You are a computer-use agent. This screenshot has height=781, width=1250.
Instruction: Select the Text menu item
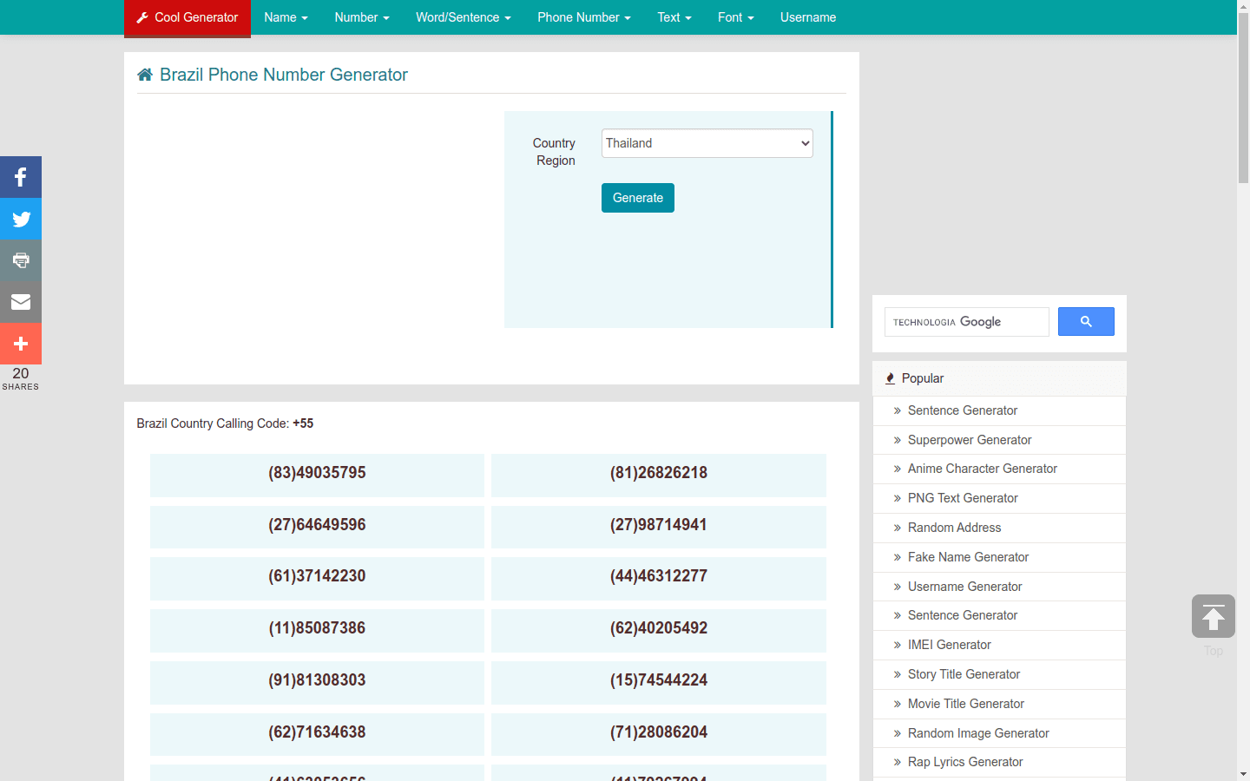pos(674,17)
